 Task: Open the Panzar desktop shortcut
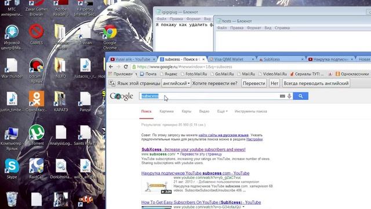tap(85, 102)
